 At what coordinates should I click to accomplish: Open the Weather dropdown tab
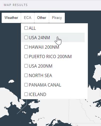(11, 18)
